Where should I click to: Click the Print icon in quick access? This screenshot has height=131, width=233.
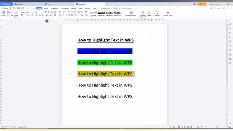pos(20,8)
